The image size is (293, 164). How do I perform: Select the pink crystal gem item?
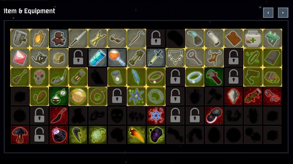coord(20,58)
